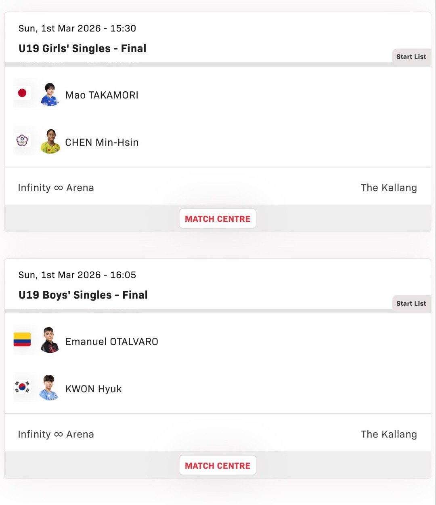Click the South Korea flag icon
This screenshot has width=436, height=505.
click(x=22, y=387)
